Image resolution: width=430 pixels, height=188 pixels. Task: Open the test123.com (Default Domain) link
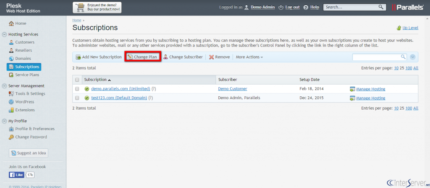(119, 98)
